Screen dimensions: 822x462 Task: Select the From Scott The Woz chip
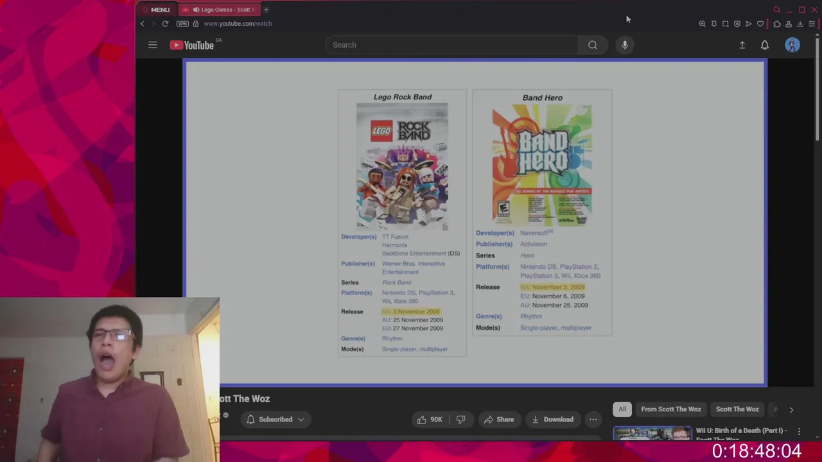pyautogui.click(x=671, y=409)
